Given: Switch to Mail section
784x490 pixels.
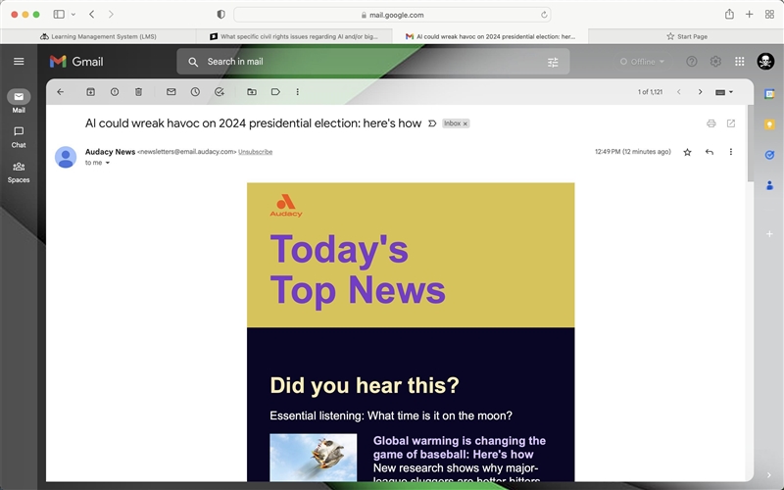Looking at the screenshot, I should pos(19,101).
